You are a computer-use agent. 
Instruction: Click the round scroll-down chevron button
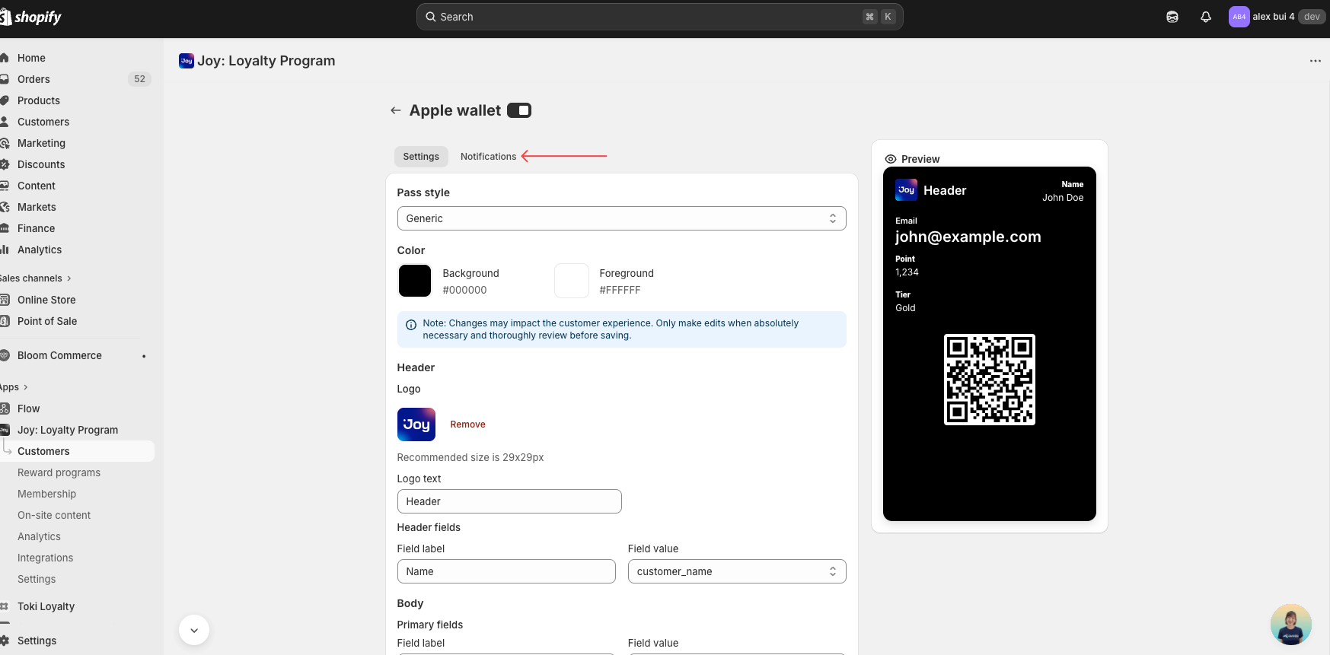point(194,630)
